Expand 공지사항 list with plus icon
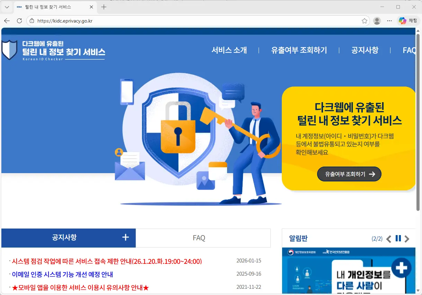The image size is (422, 295). point(125,237)
